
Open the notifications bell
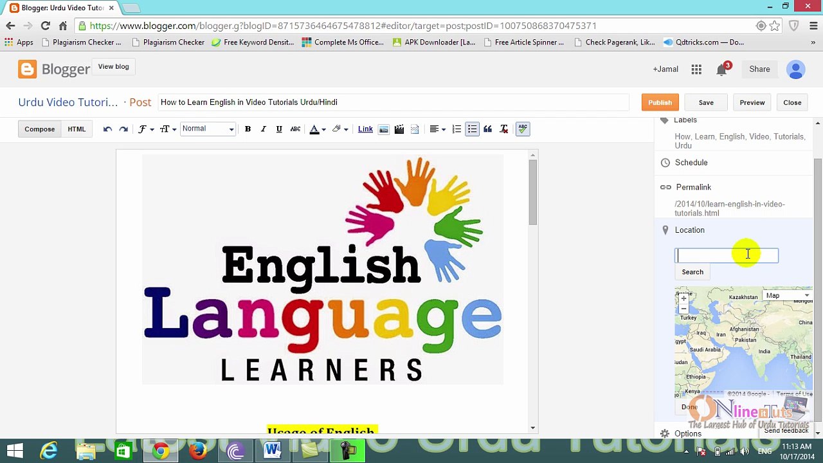coord(722,69)
